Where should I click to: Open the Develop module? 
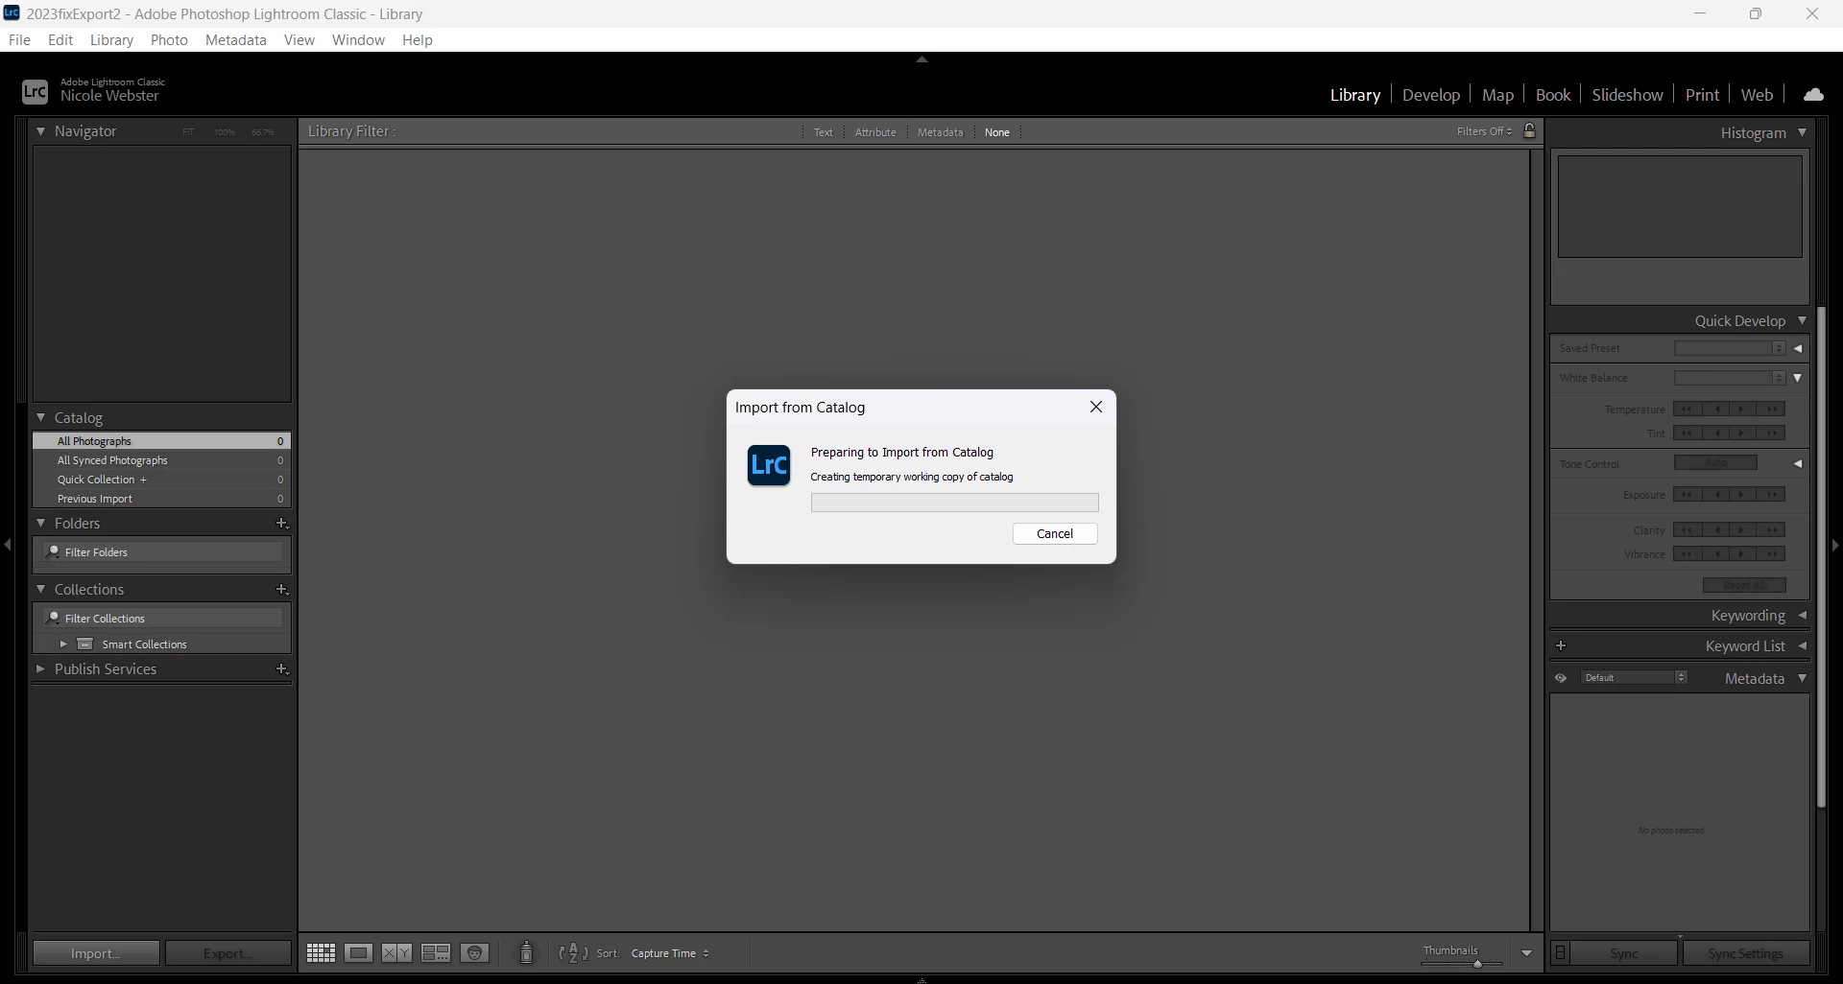(1430, 95)
